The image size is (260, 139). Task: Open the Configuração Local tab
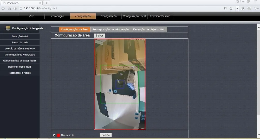(x=134, y=16)
